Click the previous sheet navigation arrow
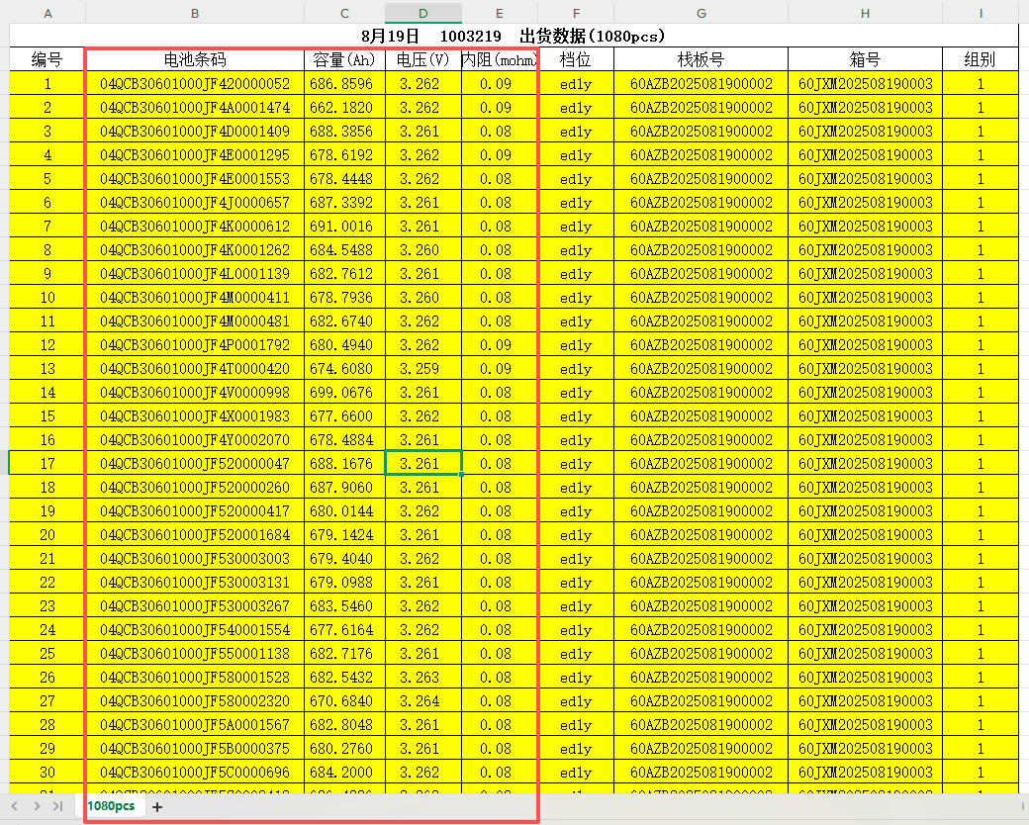Image resolution: width=1029 pixels, height=825 pixels. (x=12, y=807)
